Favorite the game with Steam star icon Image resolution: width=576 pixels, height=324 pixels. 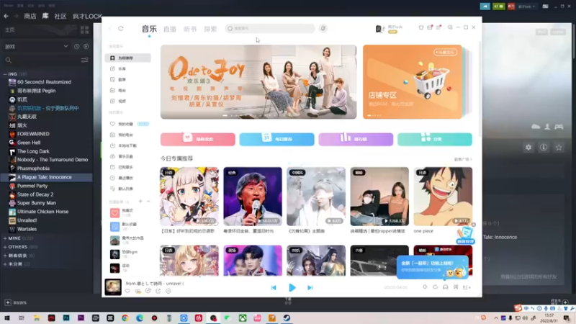click(559, 148)
